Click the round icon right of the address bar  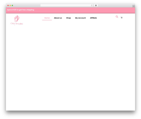(96, 6)
